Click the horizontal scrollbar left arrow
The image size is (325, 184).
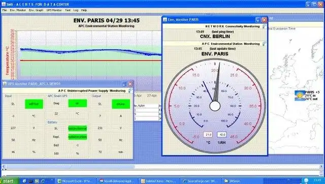pos(4,166)
